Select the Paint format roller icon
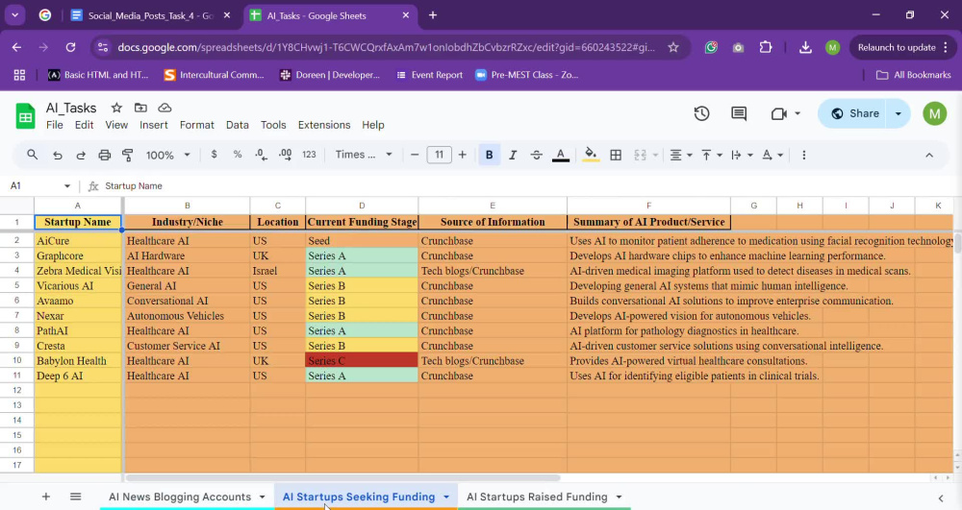The width and height of the screenshot is (962, 510). click(128, 155)
